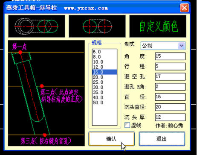Close the 斜导柱 dialog window
Image resolution: width=197 pixels, height=155 pixels.
[184, 8]
